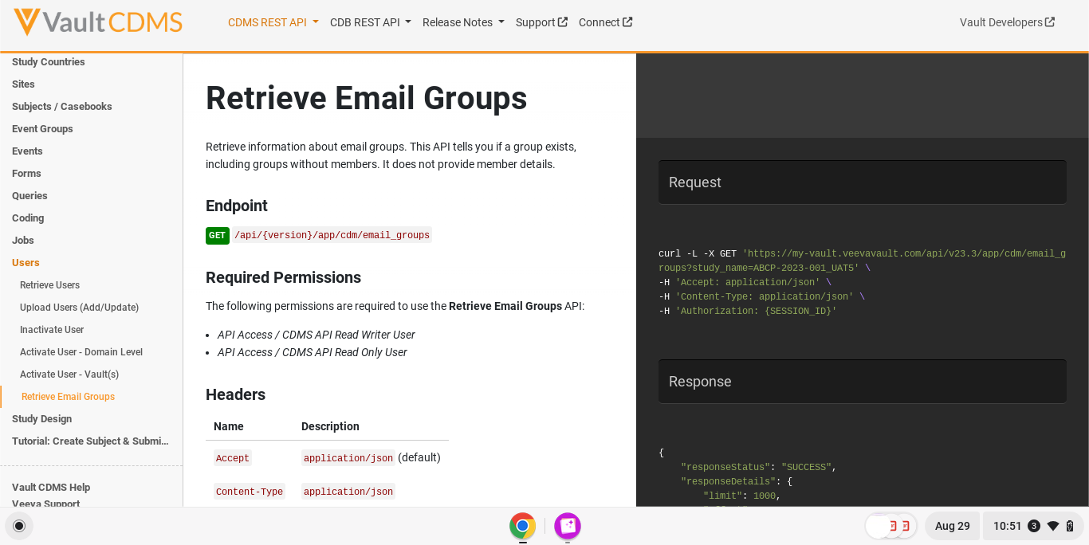1089x545 pixels.
Task: Open Activate User - Vault(s) page
Action: [x=69, y=374]
